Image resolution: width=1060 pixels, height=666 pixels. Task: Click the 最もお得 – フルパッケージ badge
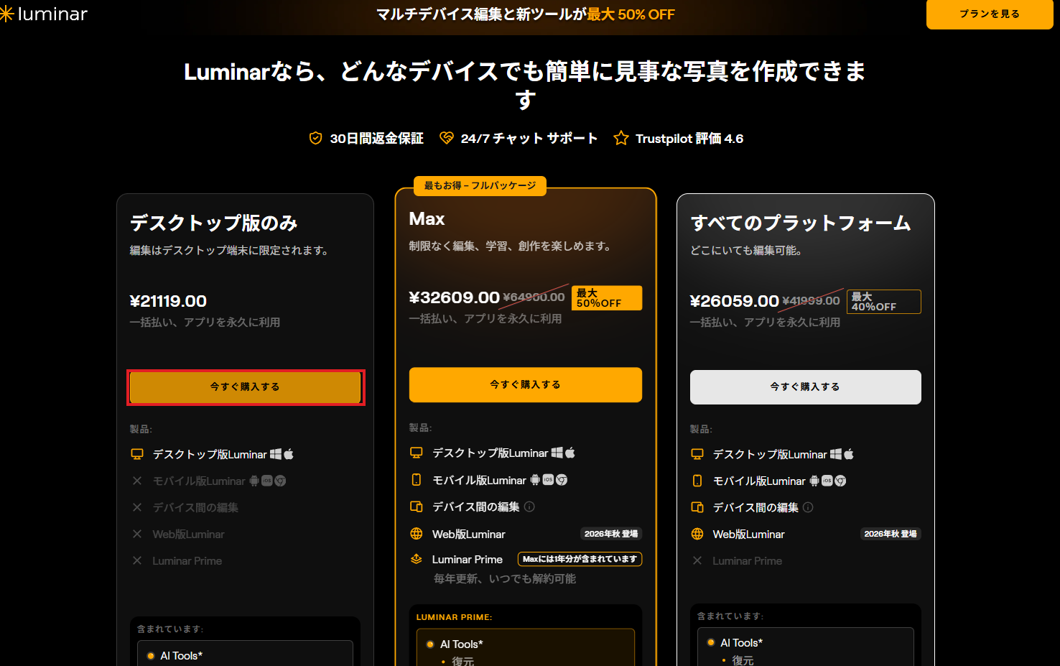coord(480,185)
